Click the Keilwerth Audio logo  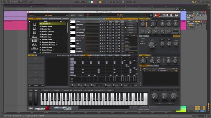coord(63,108)
